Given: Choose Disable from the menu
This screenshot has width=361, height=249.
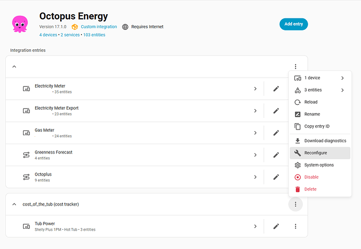Looking at the screenshot, I should click(x=320, y=177).
